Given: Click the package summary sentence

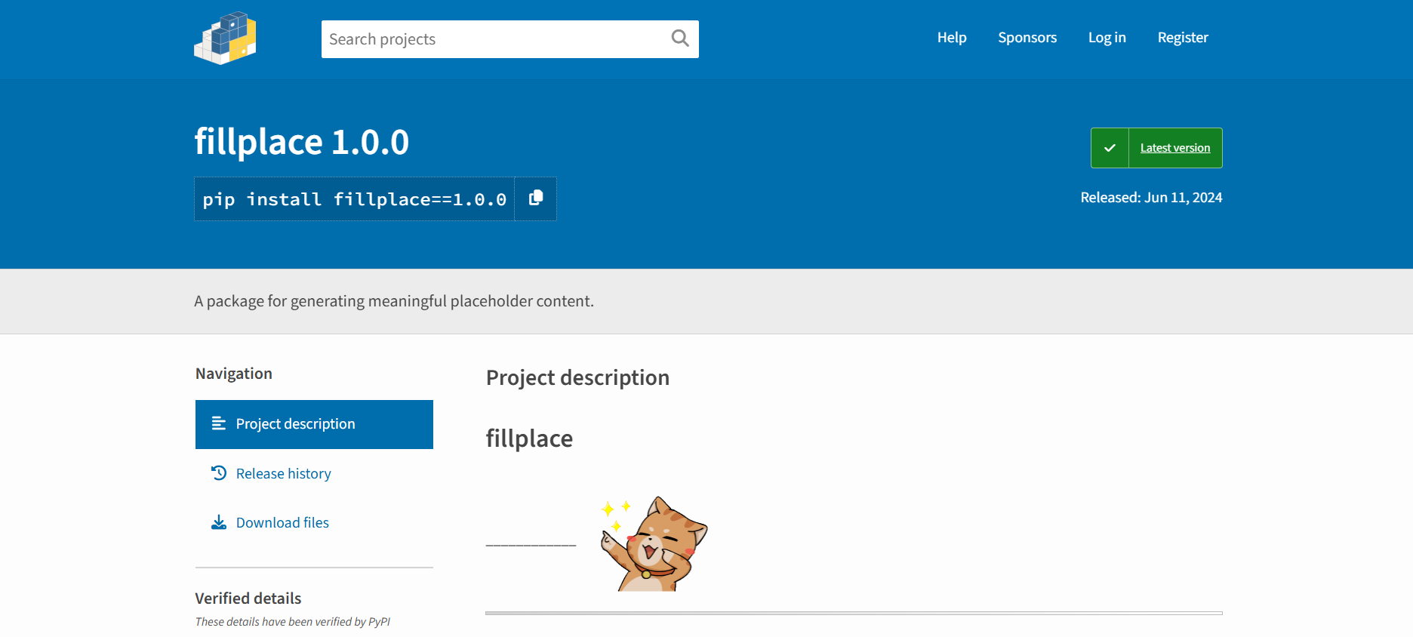Looking at the screenshot, I should [394, 301].
